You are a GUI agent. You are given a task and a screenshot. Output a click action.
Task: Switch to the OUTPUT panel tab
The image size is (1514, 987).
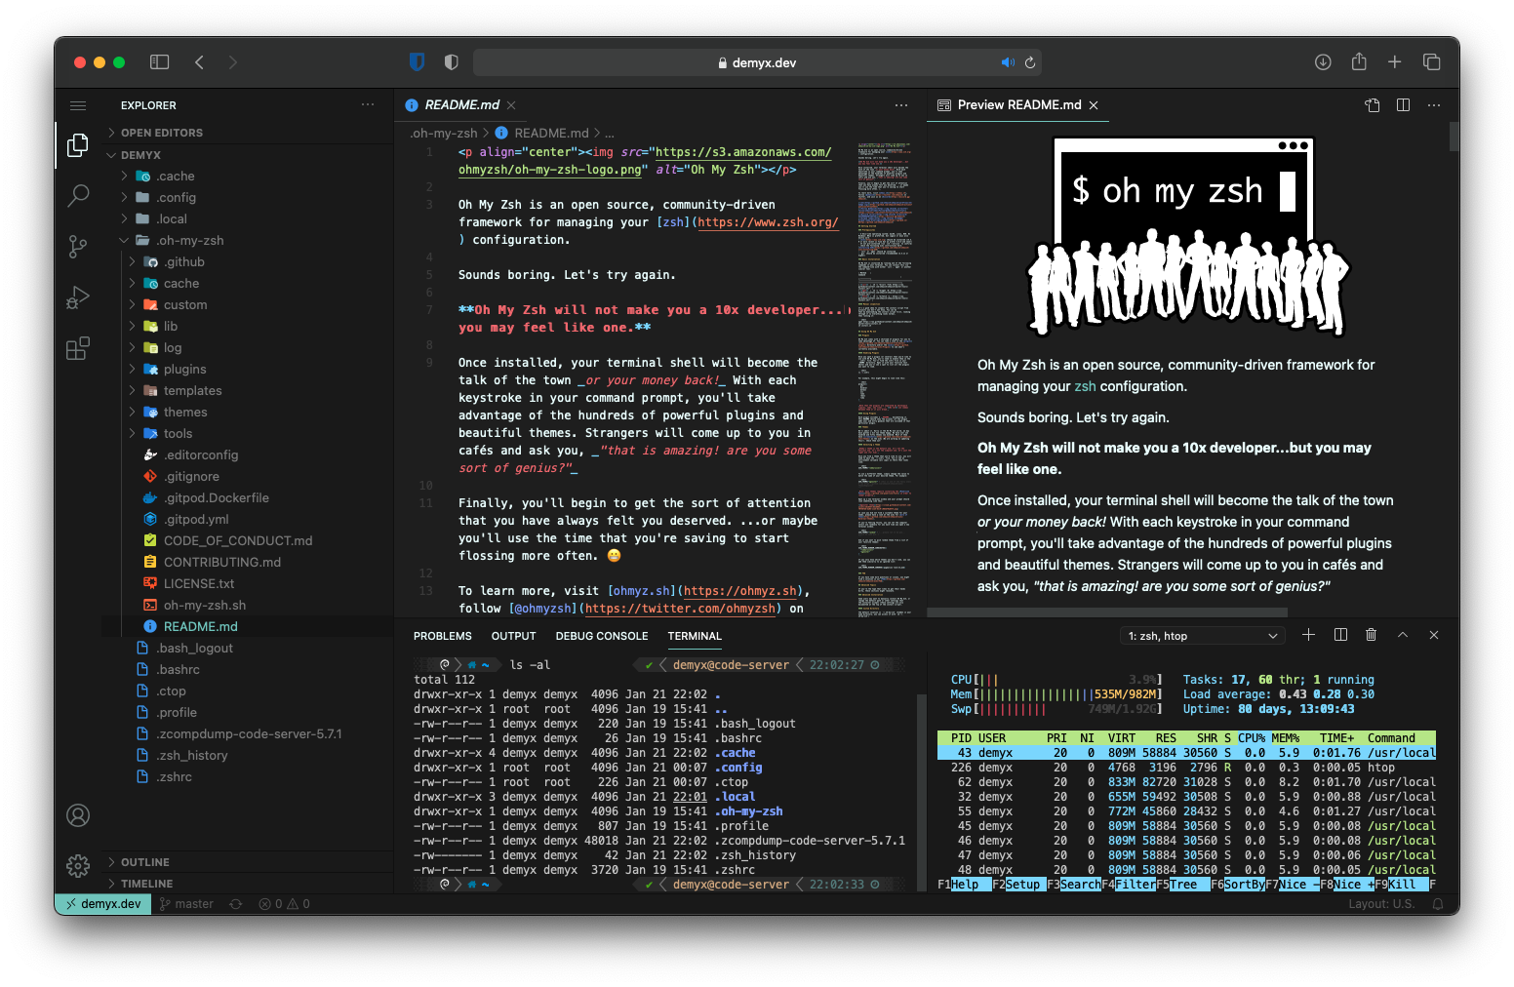point(513,636)
